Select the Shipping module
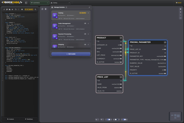184x123 pixels. pyautogui.click(x=71, y=46)
